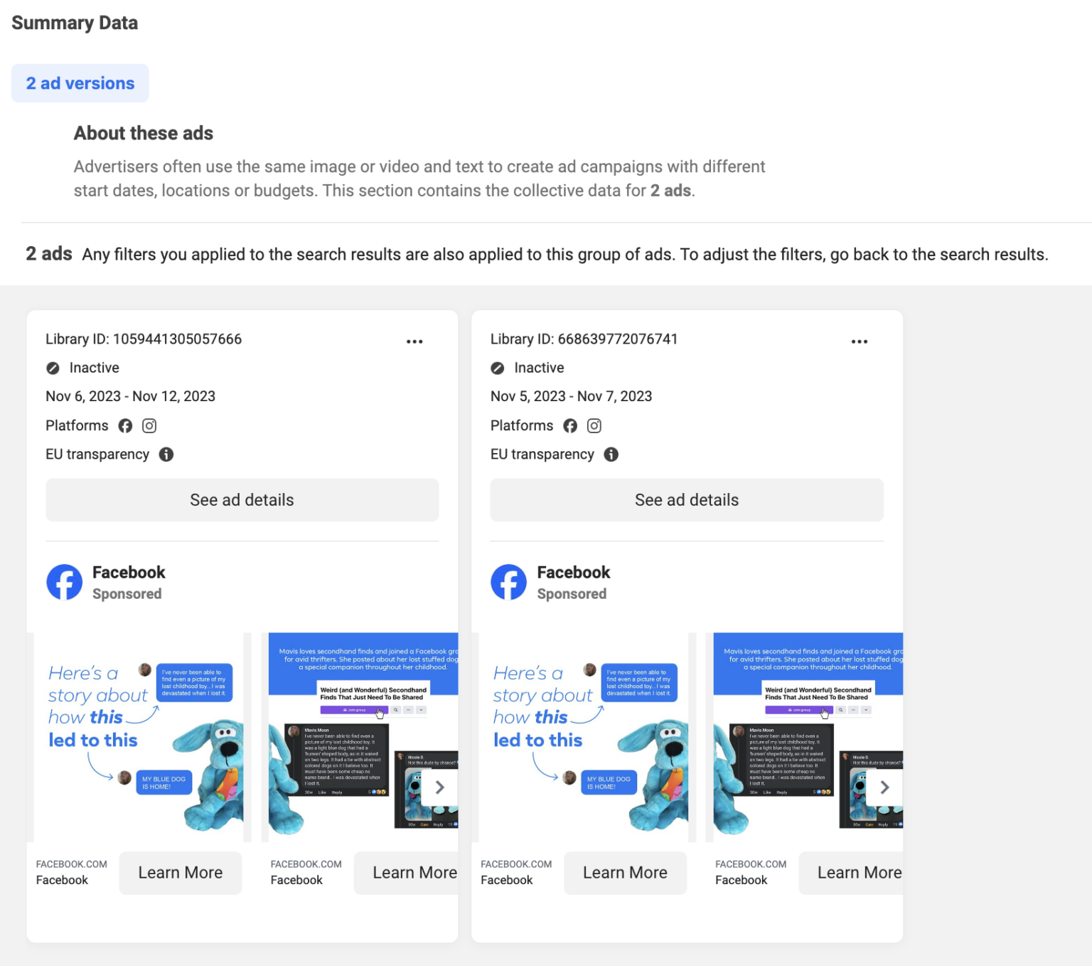Select the 2 ad versions chip
The height and width of the screenshot is (966, 1092).
(x=80, y=83)
